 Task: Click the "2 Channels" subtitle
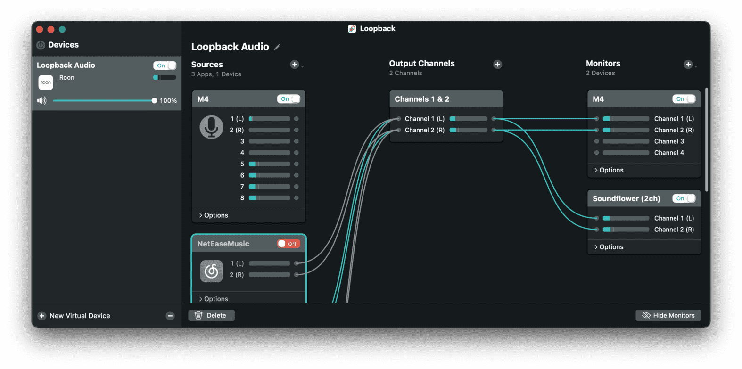(405, 73)
